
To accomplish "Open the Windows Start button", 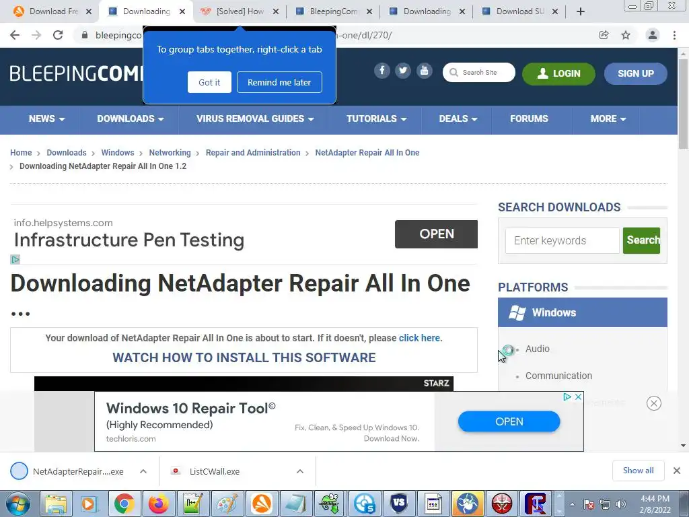I will pyautogui.click(x=17, y=504).
